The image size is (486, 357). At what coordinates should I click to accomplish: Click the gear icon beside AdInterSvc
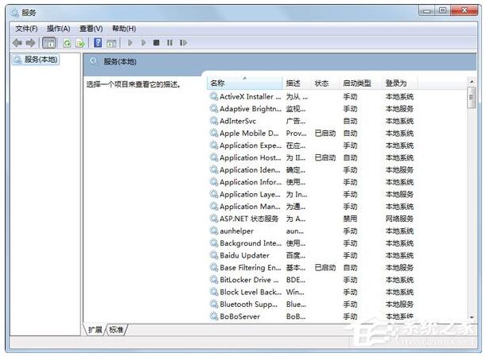pyautogui.click(x=214, y=121)
